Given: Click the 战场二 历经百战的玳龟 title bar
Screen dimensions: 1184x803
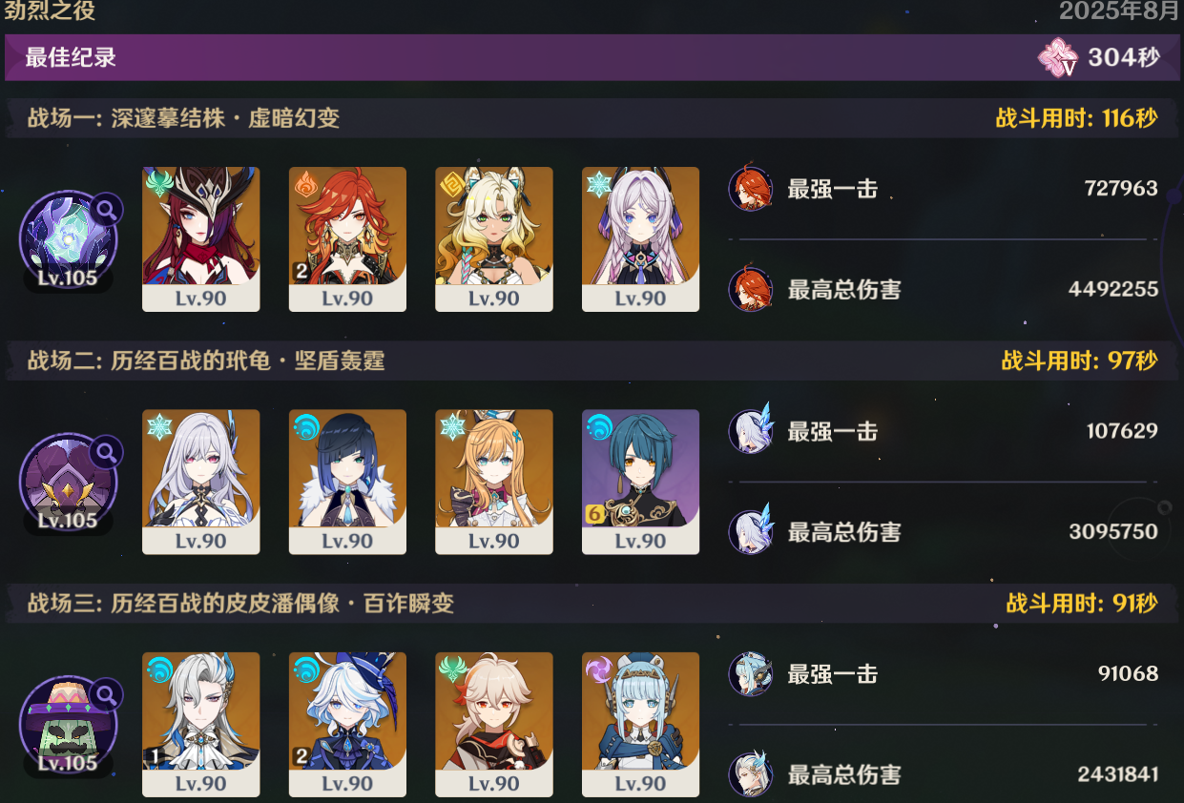Looking at the screenshot, I should point(592,360).
